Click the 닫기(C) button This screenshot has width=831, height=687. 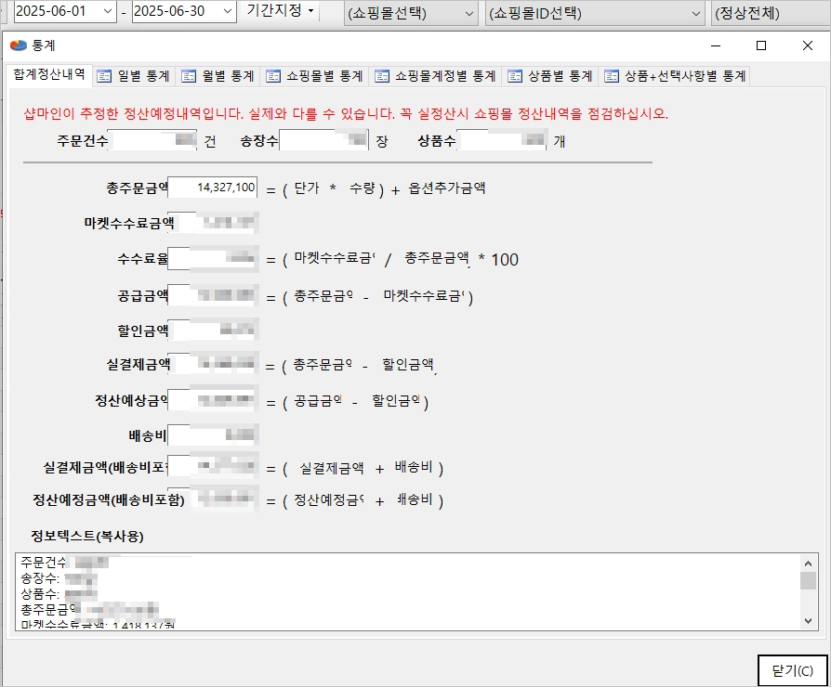click(x=792, y=671)
